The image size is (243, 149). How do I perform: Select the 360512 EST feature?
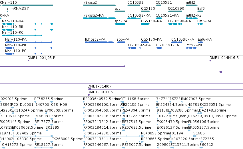point(202,148)
